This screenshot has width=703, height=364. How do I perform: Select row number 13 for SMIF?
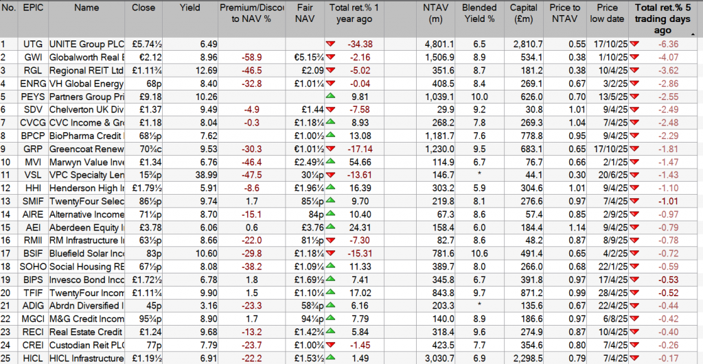coord(8,201)
